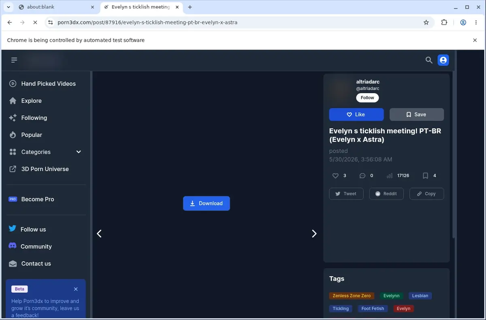Close the Evelyn s ticklish meeting tab

(x=176, y=7)
